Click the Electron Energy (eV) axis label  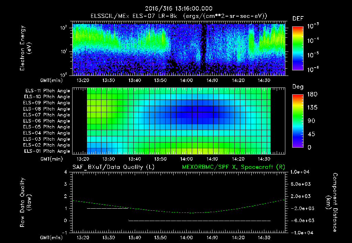pos(25,48)
